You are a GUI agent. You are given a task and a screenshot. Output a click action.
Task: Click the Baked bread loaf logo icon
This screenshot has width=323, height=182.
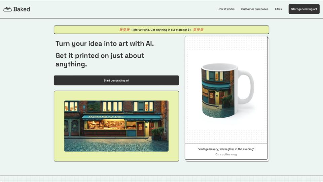click(7, 9)
